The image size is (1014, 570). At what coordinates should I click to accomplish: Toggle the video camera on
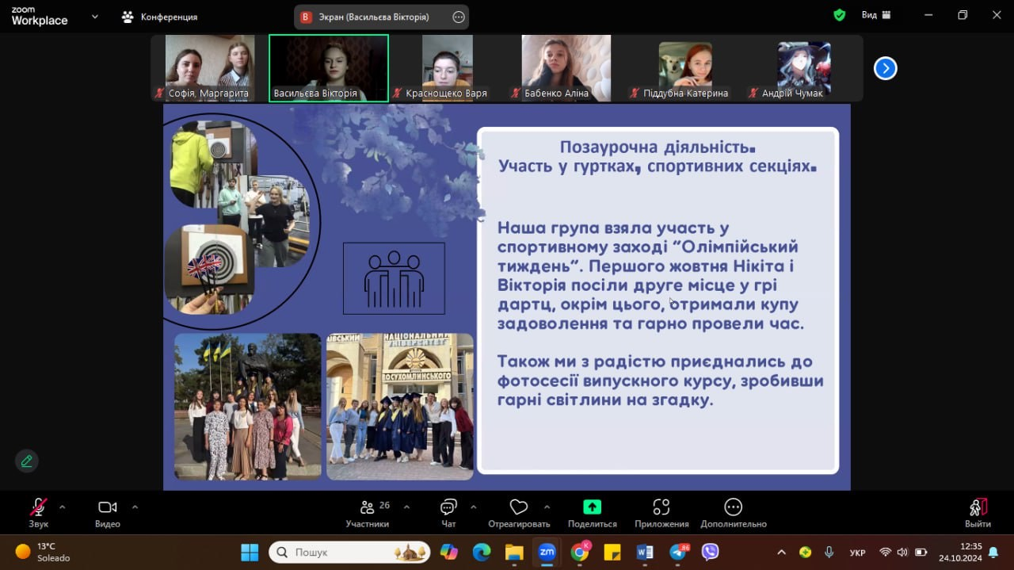coord(107,507)
